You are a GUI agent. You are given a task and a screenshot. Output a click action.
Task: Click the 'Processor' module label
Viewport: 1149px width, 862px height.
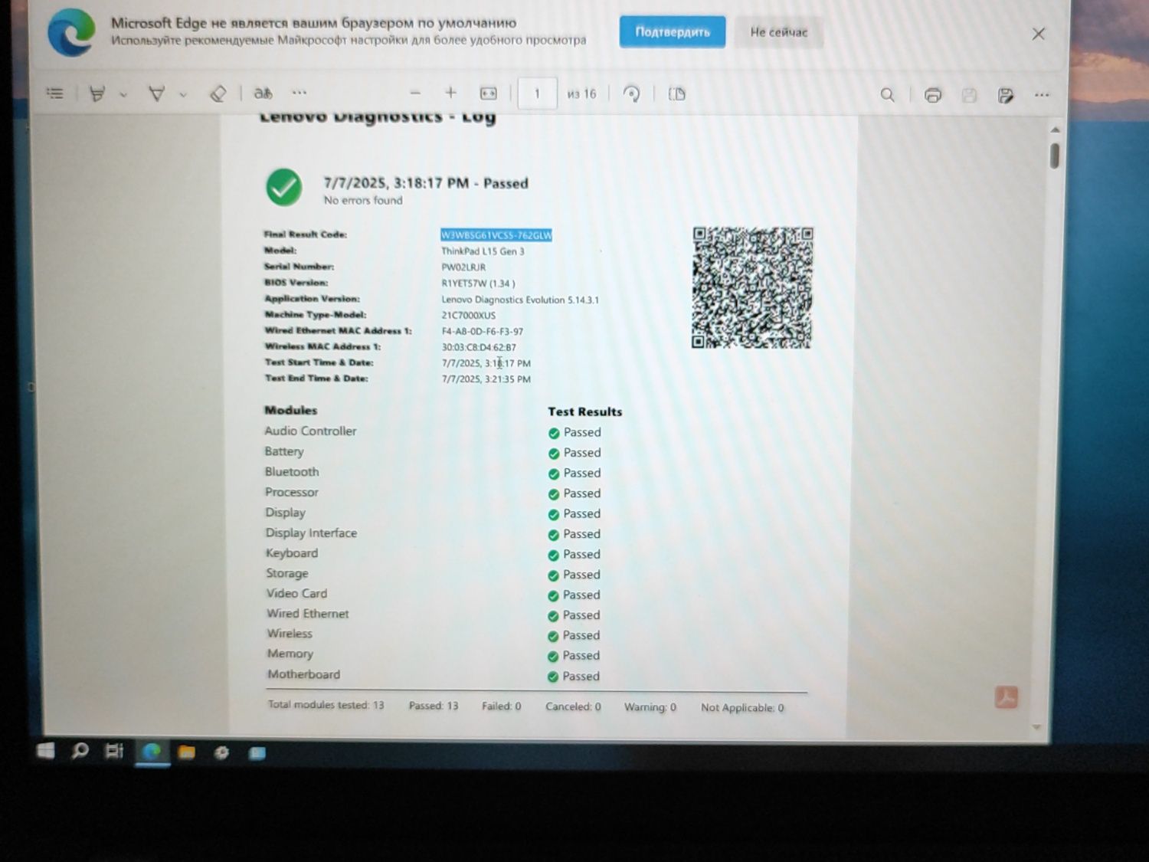[291, 492]
